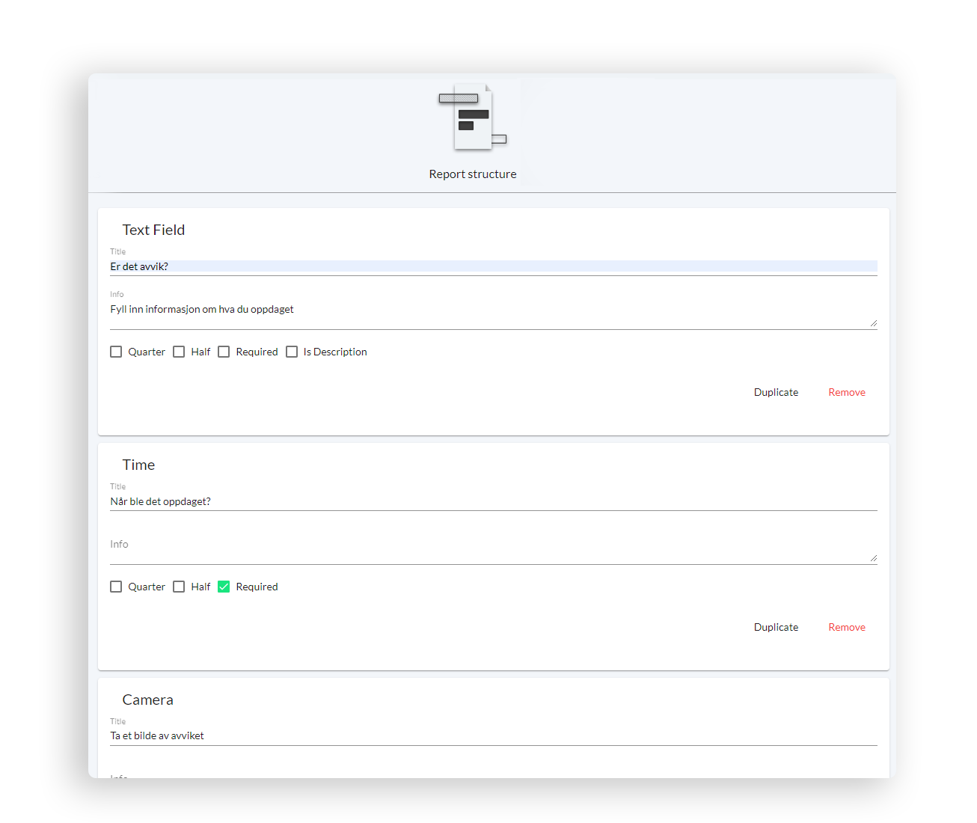The width and height of the screenshot is (977, 823).
Task: Click the Camera title input field
Action: pos(493,736)
